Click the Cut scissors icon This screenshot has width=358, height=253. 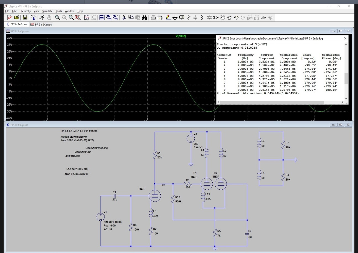click(x=124, y=18)
